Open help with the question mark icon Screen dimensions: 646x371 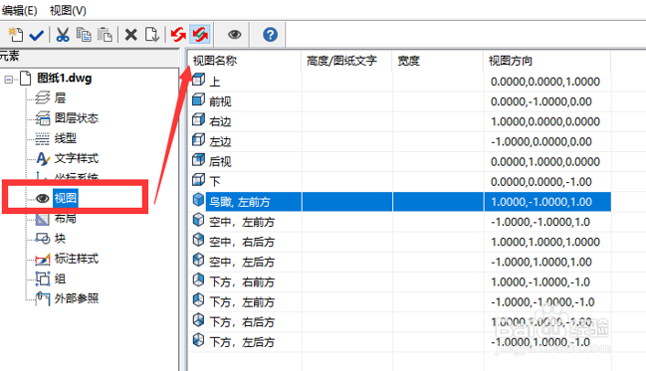pyautogui.click(x=271, y=35)
